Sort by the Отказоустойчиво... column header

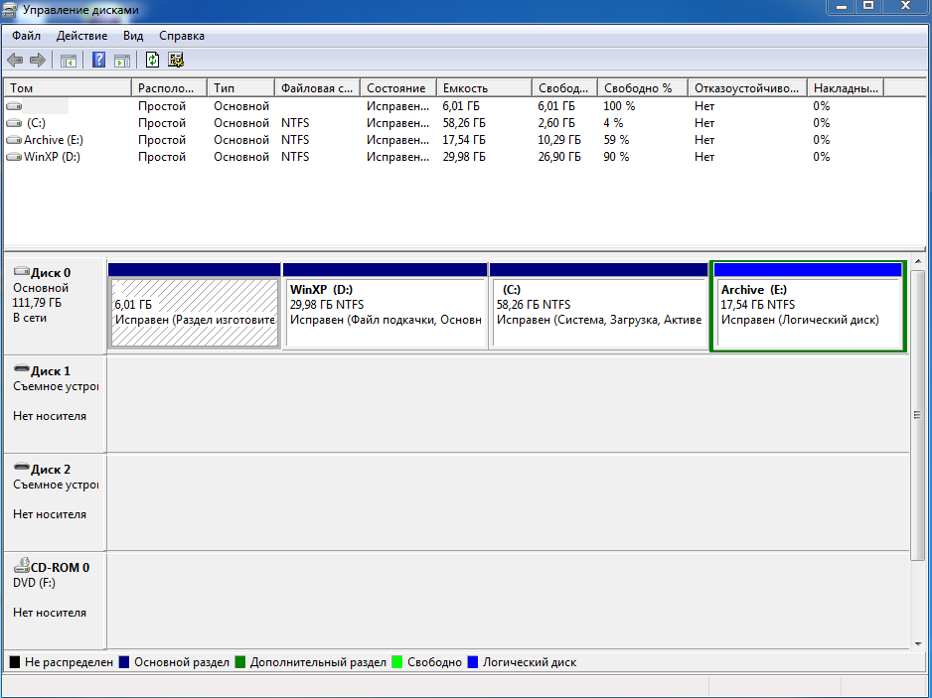coord(747,88)
